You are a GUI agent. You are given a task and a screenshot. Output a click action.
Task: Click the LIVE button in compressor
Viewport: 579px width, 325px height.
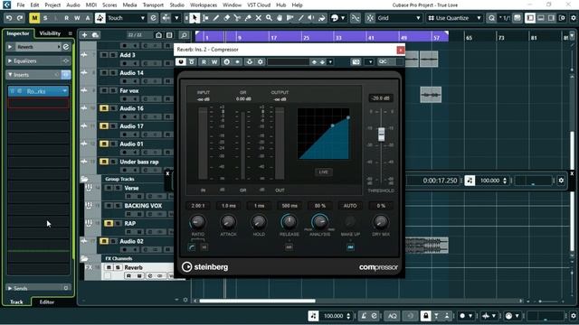click(x=324, y=172)
